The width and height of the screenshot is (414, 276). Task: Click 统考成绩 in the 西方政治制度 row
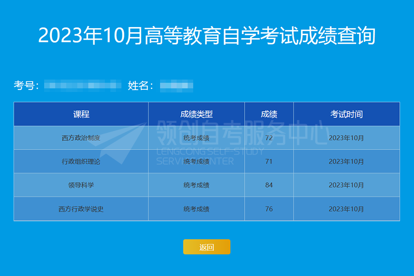[x=196, y=138]
